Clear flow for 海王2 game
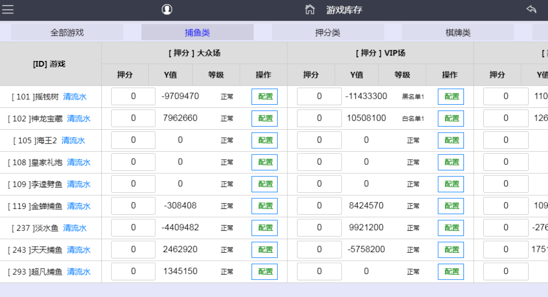548x297 pixels. (73, 140)
